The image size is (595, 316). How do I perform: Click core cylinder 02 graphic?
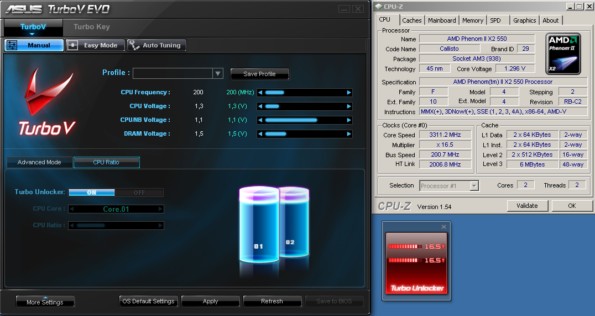[x=295, y=223]
